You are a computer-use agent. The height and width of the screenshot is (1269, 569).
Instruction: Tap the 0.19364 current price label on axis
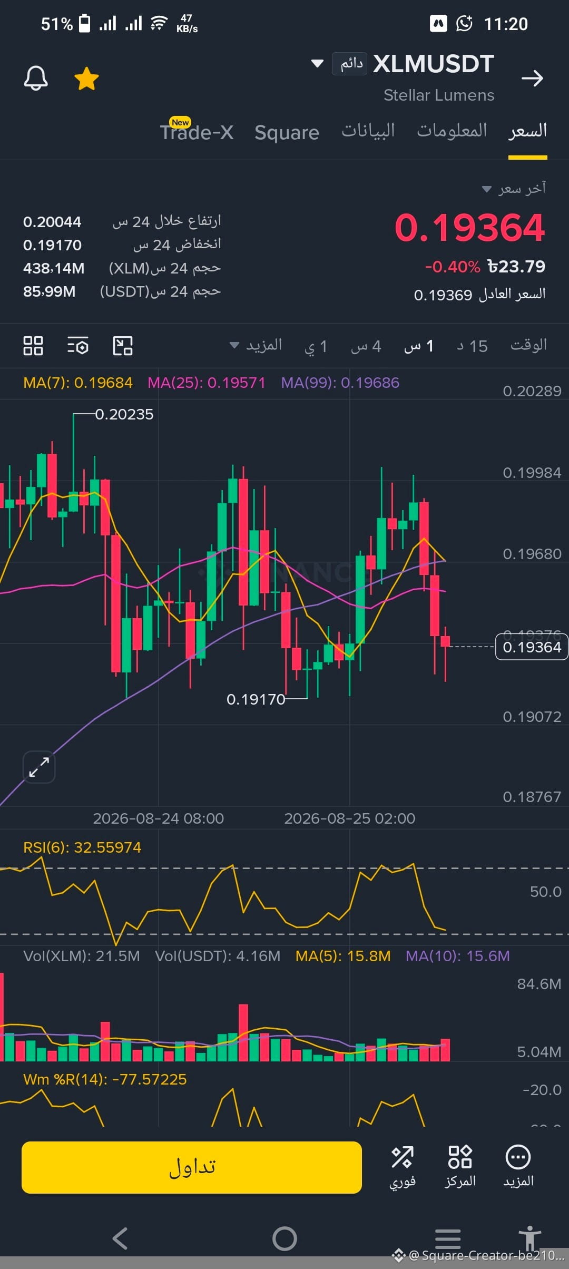[x=532, y=647]
